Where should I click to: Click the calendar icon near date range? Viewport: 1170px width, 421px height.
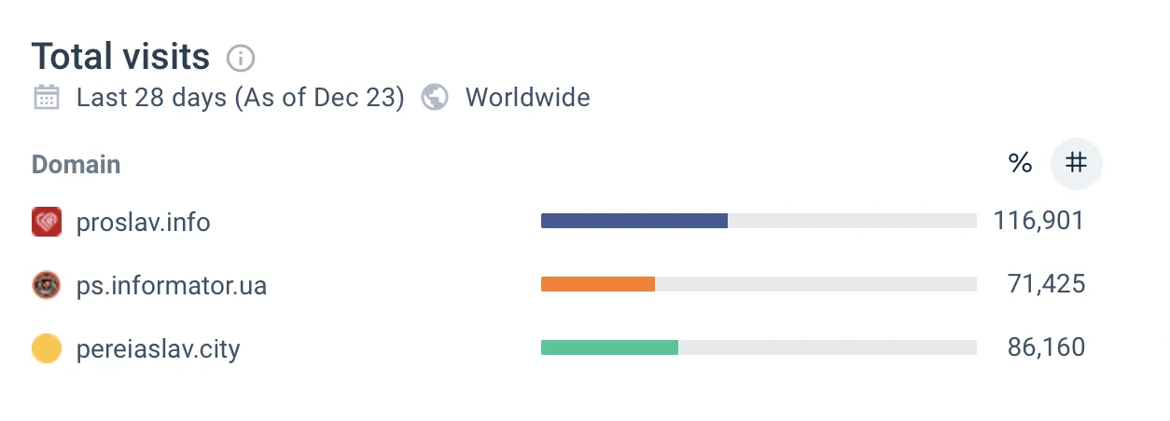coord(46,97)
